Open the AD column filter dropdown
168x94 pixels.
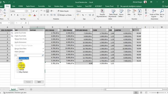29,30
